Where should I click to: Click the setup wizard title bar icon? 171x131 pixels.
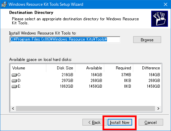(x=4, y=4)
